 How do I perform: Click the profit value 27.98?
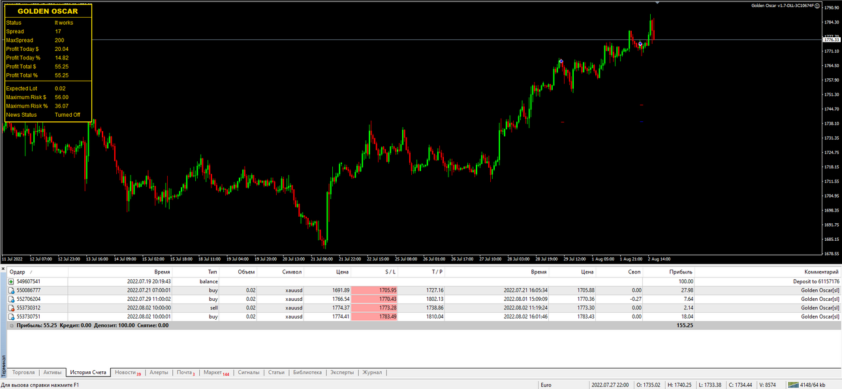(x=686, y=290)
